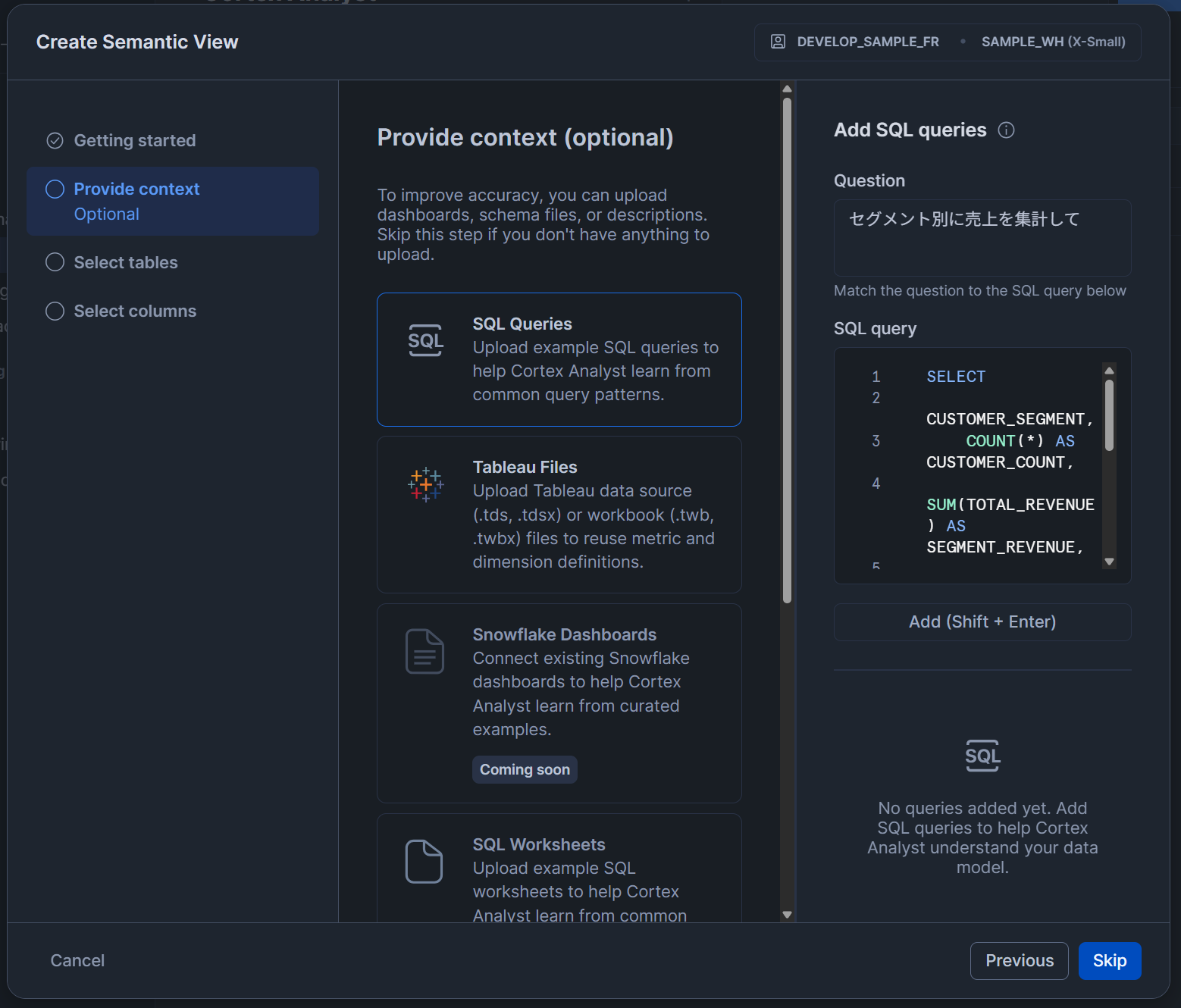Screen dimensions: 1181x1008
Task: Click the Getting started completed checkmark icon
Action: point(55,141)
